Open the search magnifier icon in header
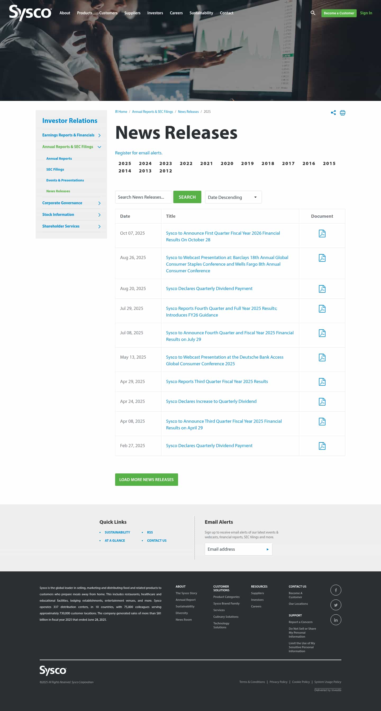Image resolution: width=381 pixels, height=711 pixels. (313, 13)
